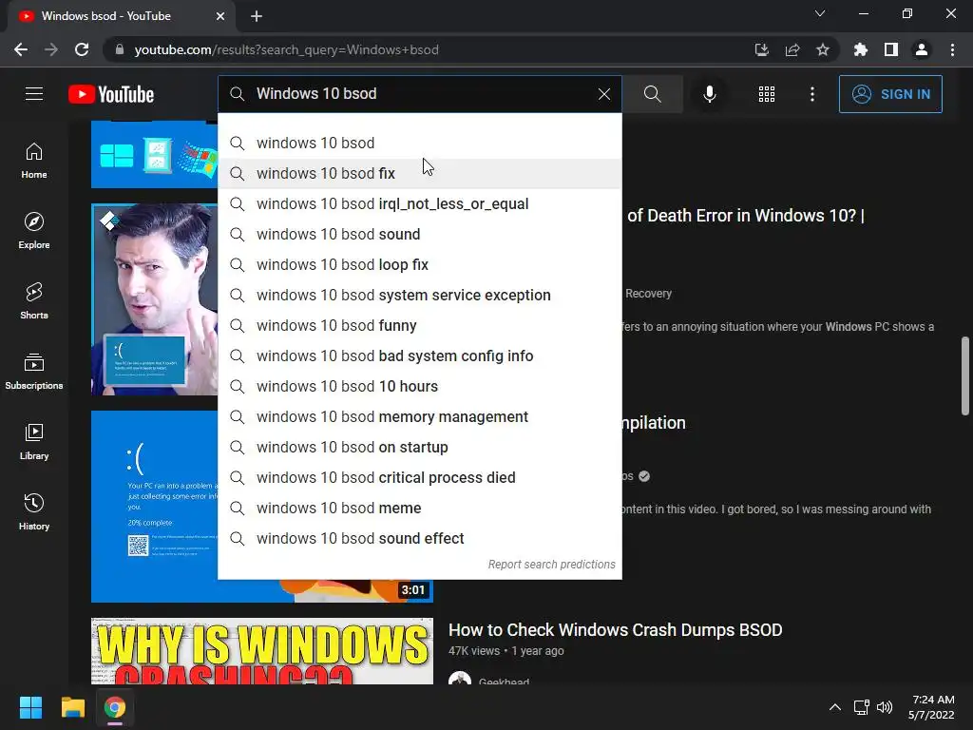Click the Chrome taskbar icon
This screenshot has width=973, height=730.
(115, 707)
